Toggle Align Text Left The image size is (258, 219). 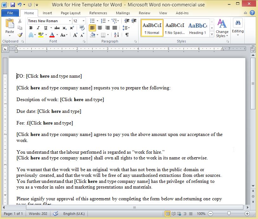(x=92, y=28)
